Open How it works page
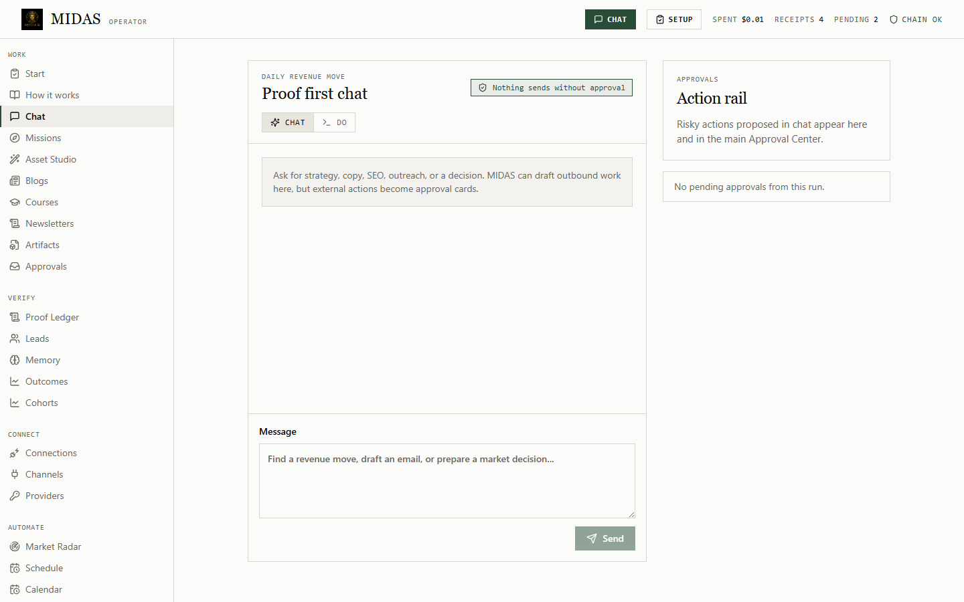 86,95
